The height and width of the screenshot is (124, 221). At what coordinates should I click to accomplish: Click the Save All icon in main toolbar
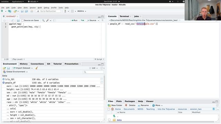click(26, 11)
